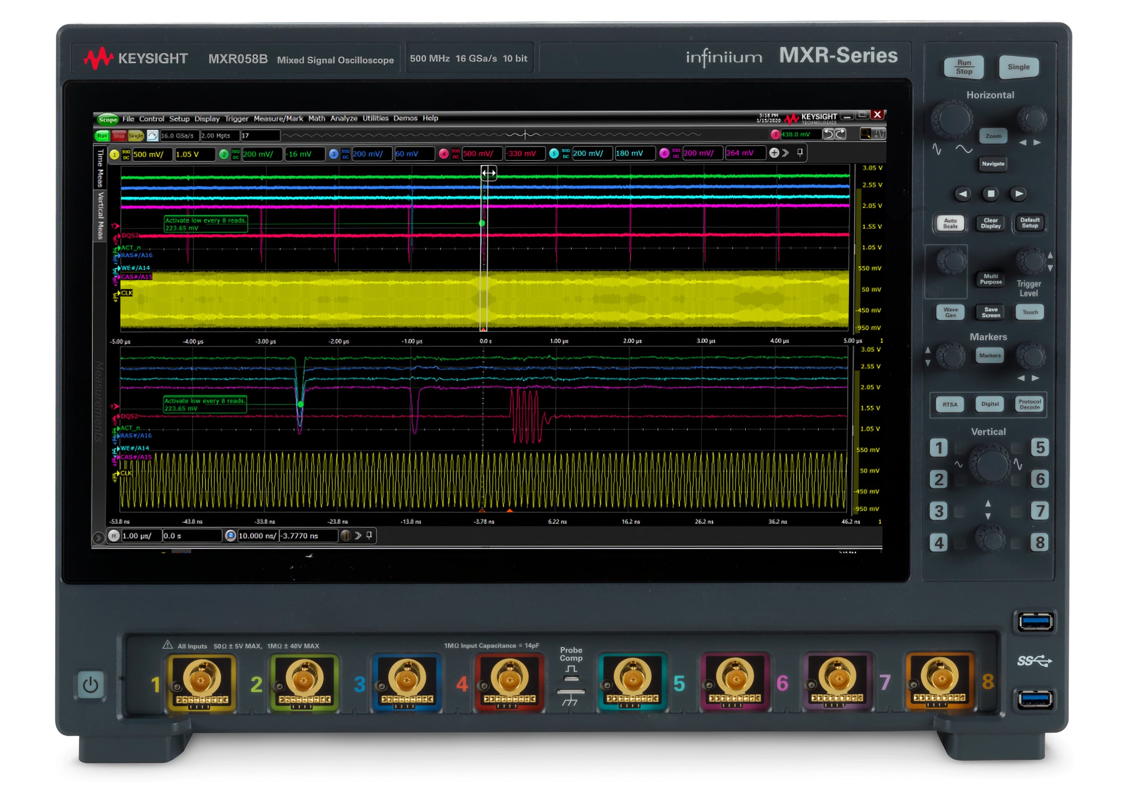Click the H horizontal badge icon

(114, 536)
